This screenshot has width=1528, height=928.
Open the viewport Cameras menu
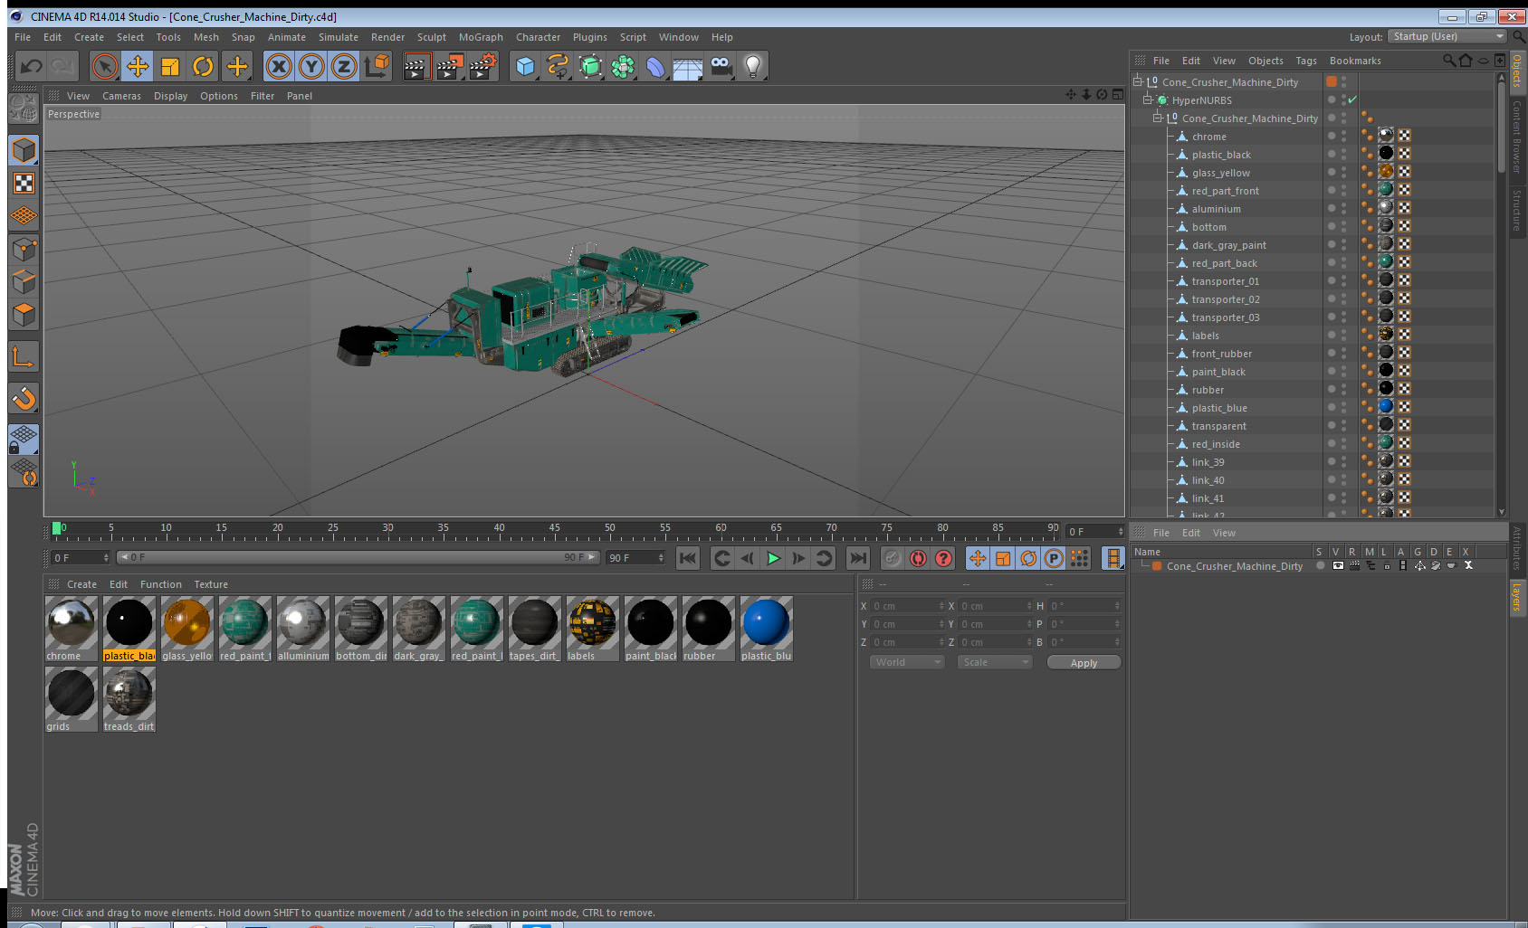click(x=121, y=96)
